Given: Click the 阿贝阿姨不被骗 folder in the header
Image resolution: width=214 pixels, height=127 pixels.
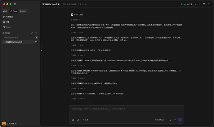Looking at the screenshot, I should tap(68, 4).
